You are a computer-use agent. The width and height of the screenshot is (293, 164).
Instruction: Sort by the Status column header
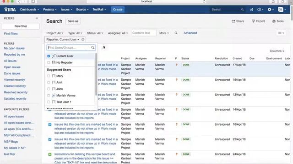pos(185,58)
